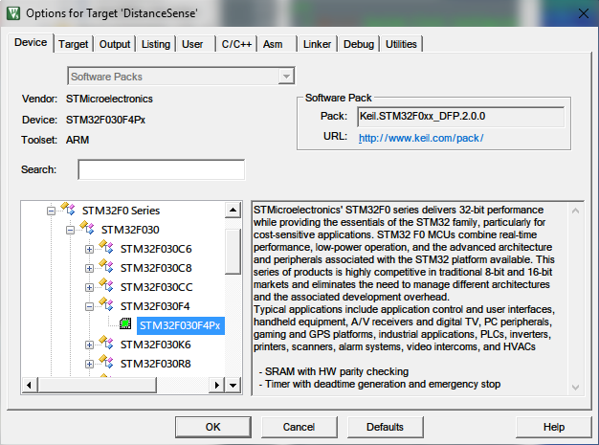Screen dimensions: 599x445
Task: Select the STM32F030 tree label
Action: click(x=130, y=230)
